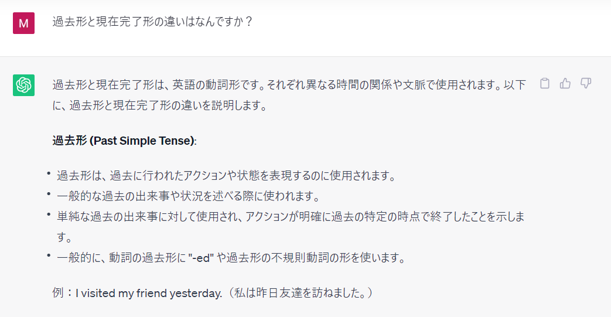Click the user question about 過去形と現在完了形
The image size is (611, 317).
[153, 22]
